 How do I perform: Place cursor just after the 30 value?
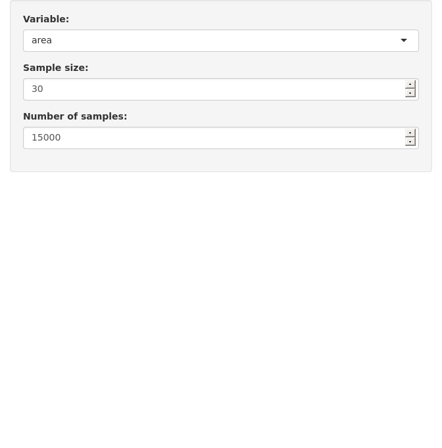(x=44, y=89)
